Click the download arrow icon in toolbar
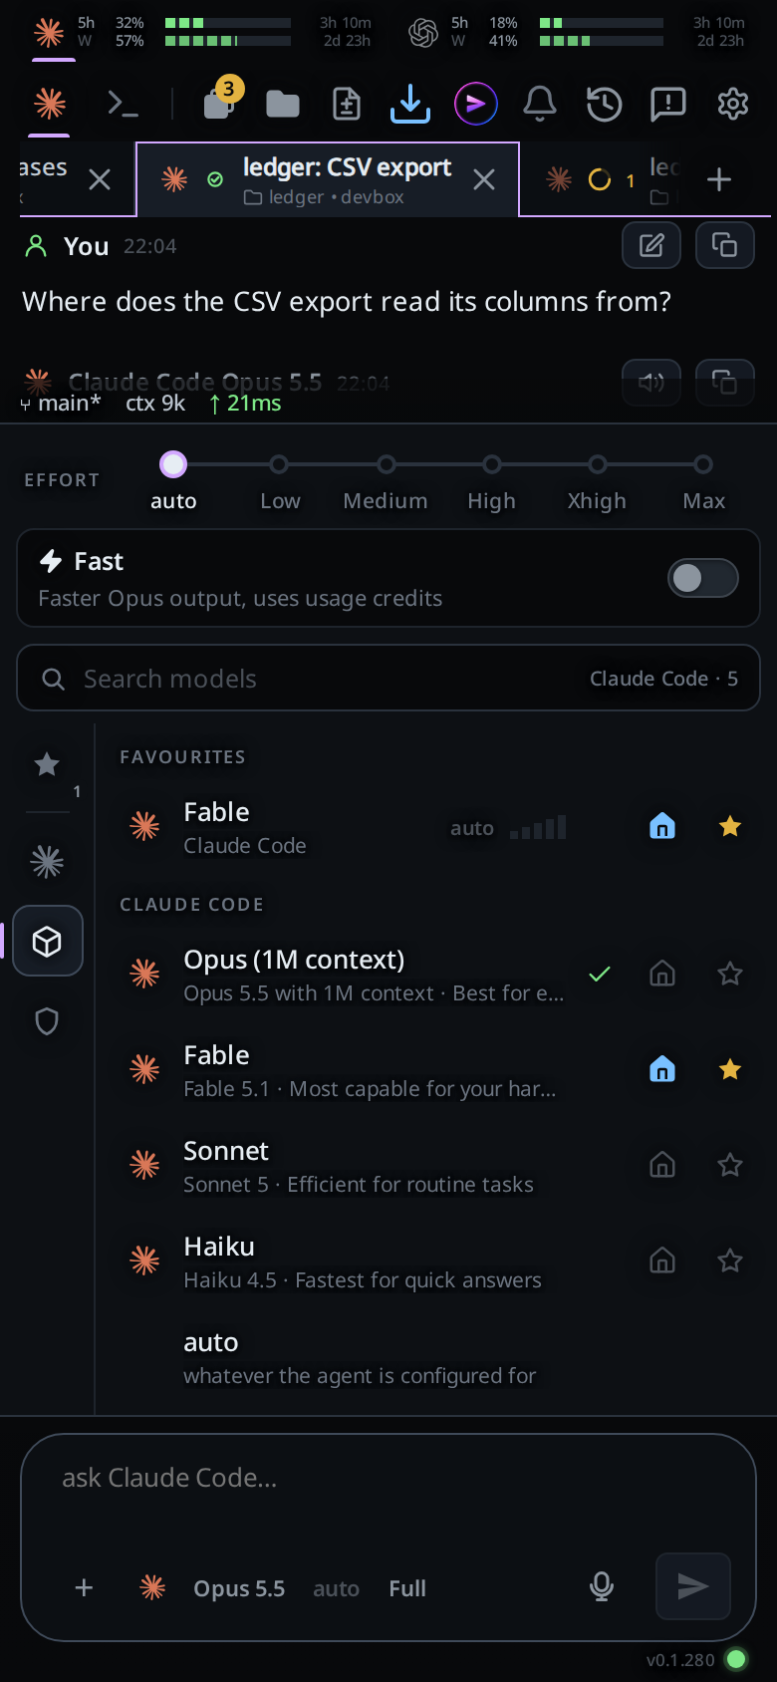 (x=410, y=104)
